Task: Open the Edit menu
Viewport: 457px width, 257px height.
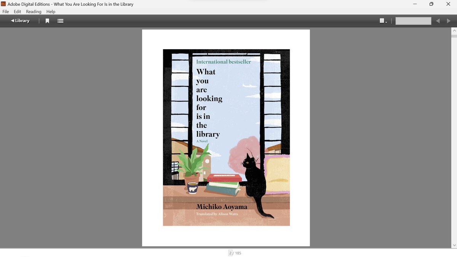Action: tap(18, 11)
